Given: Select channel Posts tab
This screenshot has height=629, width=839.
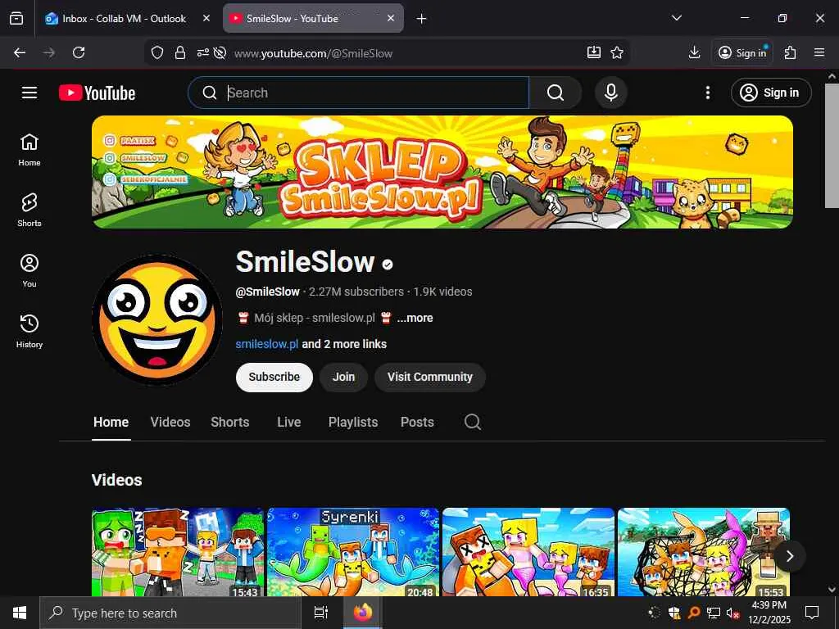Looking at the screenshot, I should [417, 422].
